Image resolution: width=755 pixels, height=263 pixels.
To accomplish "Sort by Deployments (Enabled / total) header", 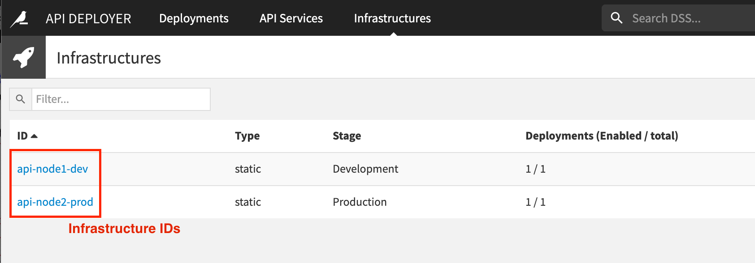I will tap(601, 136).
